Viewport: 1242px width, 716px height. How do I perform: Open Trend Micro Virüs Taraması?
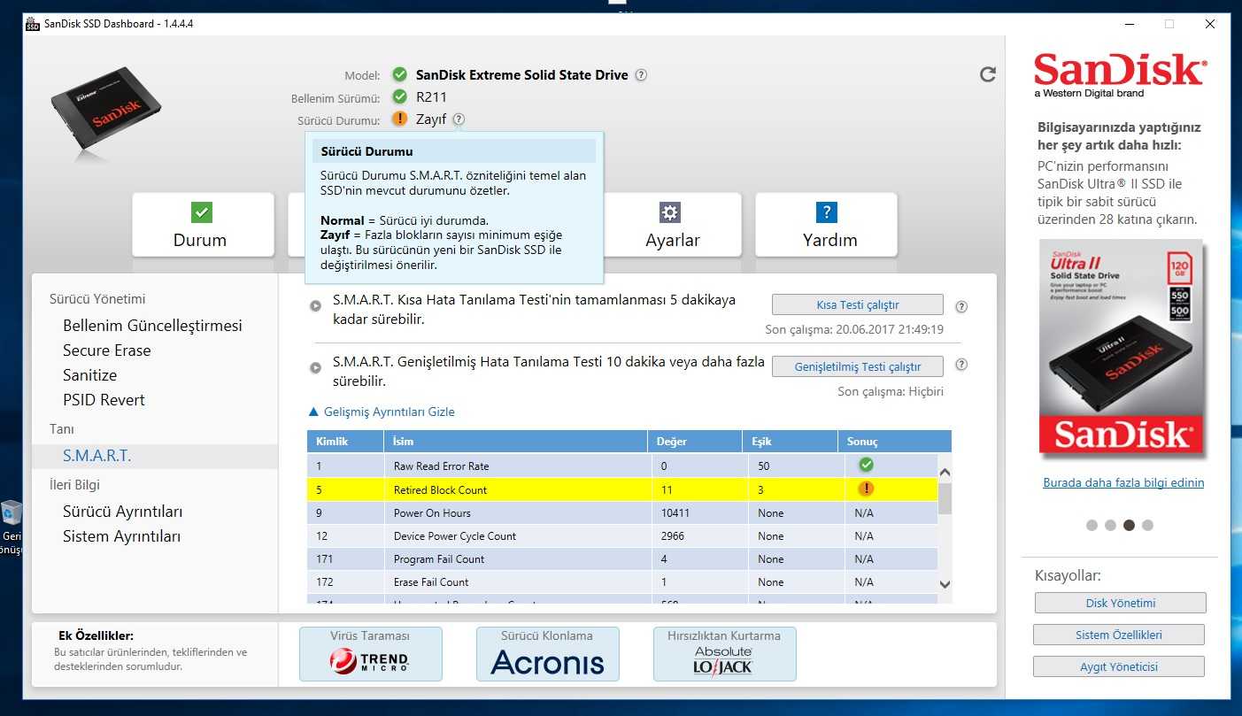(370, 654)
